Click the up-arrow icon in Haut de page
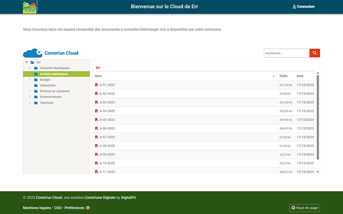343x214 pixels. 293,208
